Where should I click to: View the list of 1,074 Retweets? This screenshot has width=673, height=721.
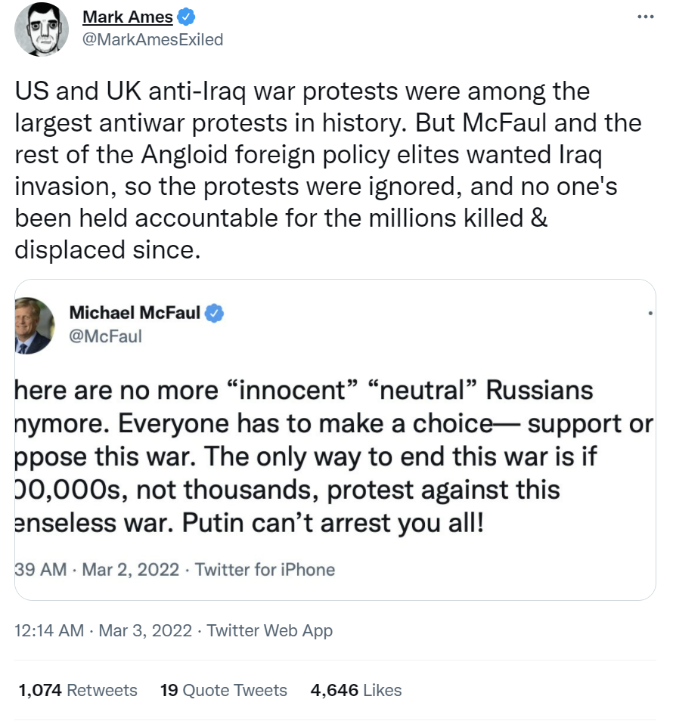pos(77,690)
